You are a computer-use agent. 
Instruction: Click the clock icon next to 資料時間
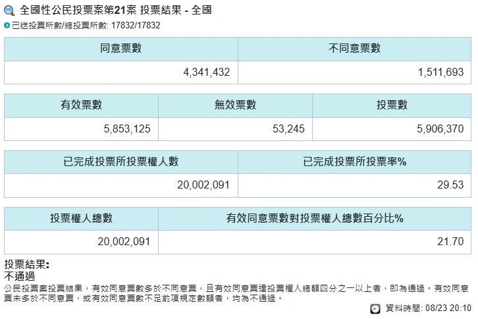[x=375, y=308]
